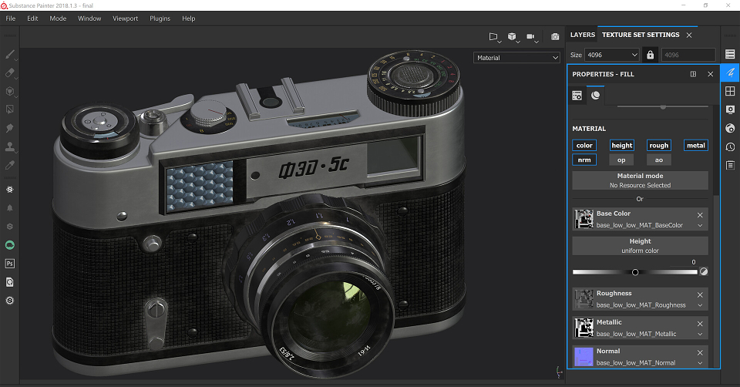The height and width of the screenshot is (387, 740).
Task: Close the Texture Set Settings panel
Action: (x=689, y=35)
